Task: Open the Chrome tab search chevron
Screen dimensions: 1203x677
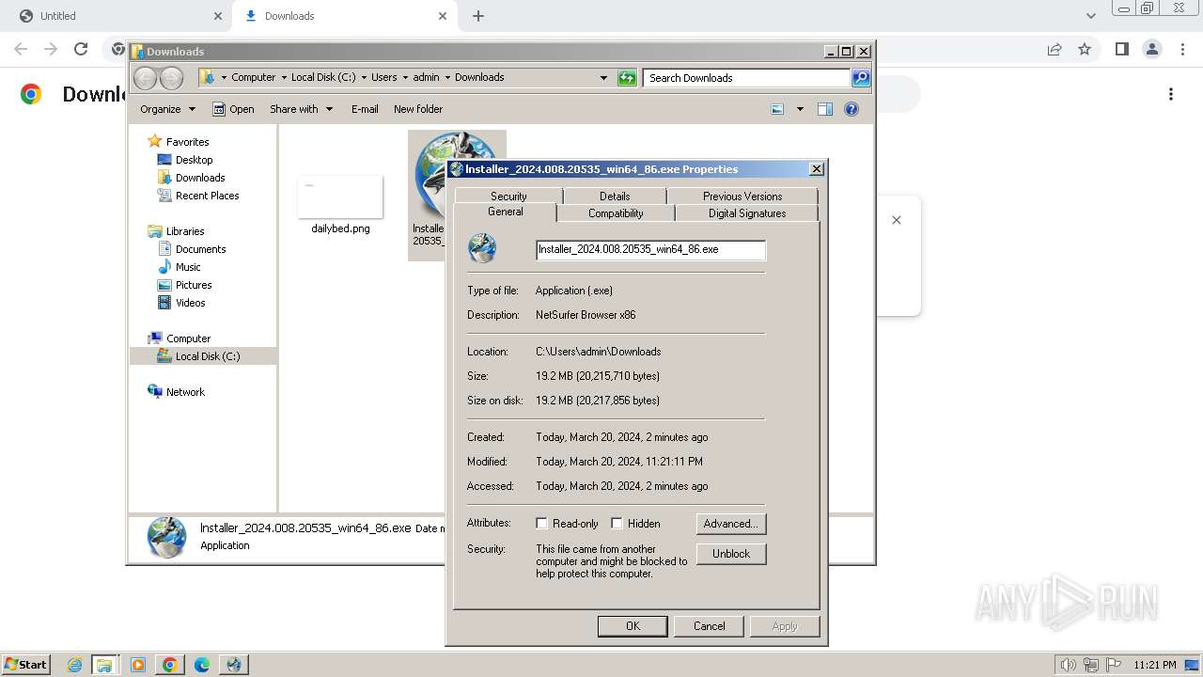Action: 1090,16
